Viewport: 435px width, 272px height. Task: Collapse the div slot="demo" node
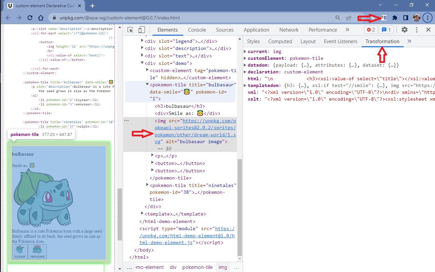[142, 63]
